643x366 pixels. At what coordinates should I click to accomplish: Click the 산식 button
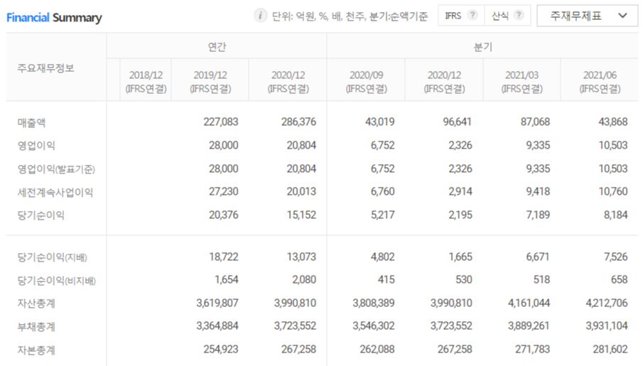click(x=508, y=16)
